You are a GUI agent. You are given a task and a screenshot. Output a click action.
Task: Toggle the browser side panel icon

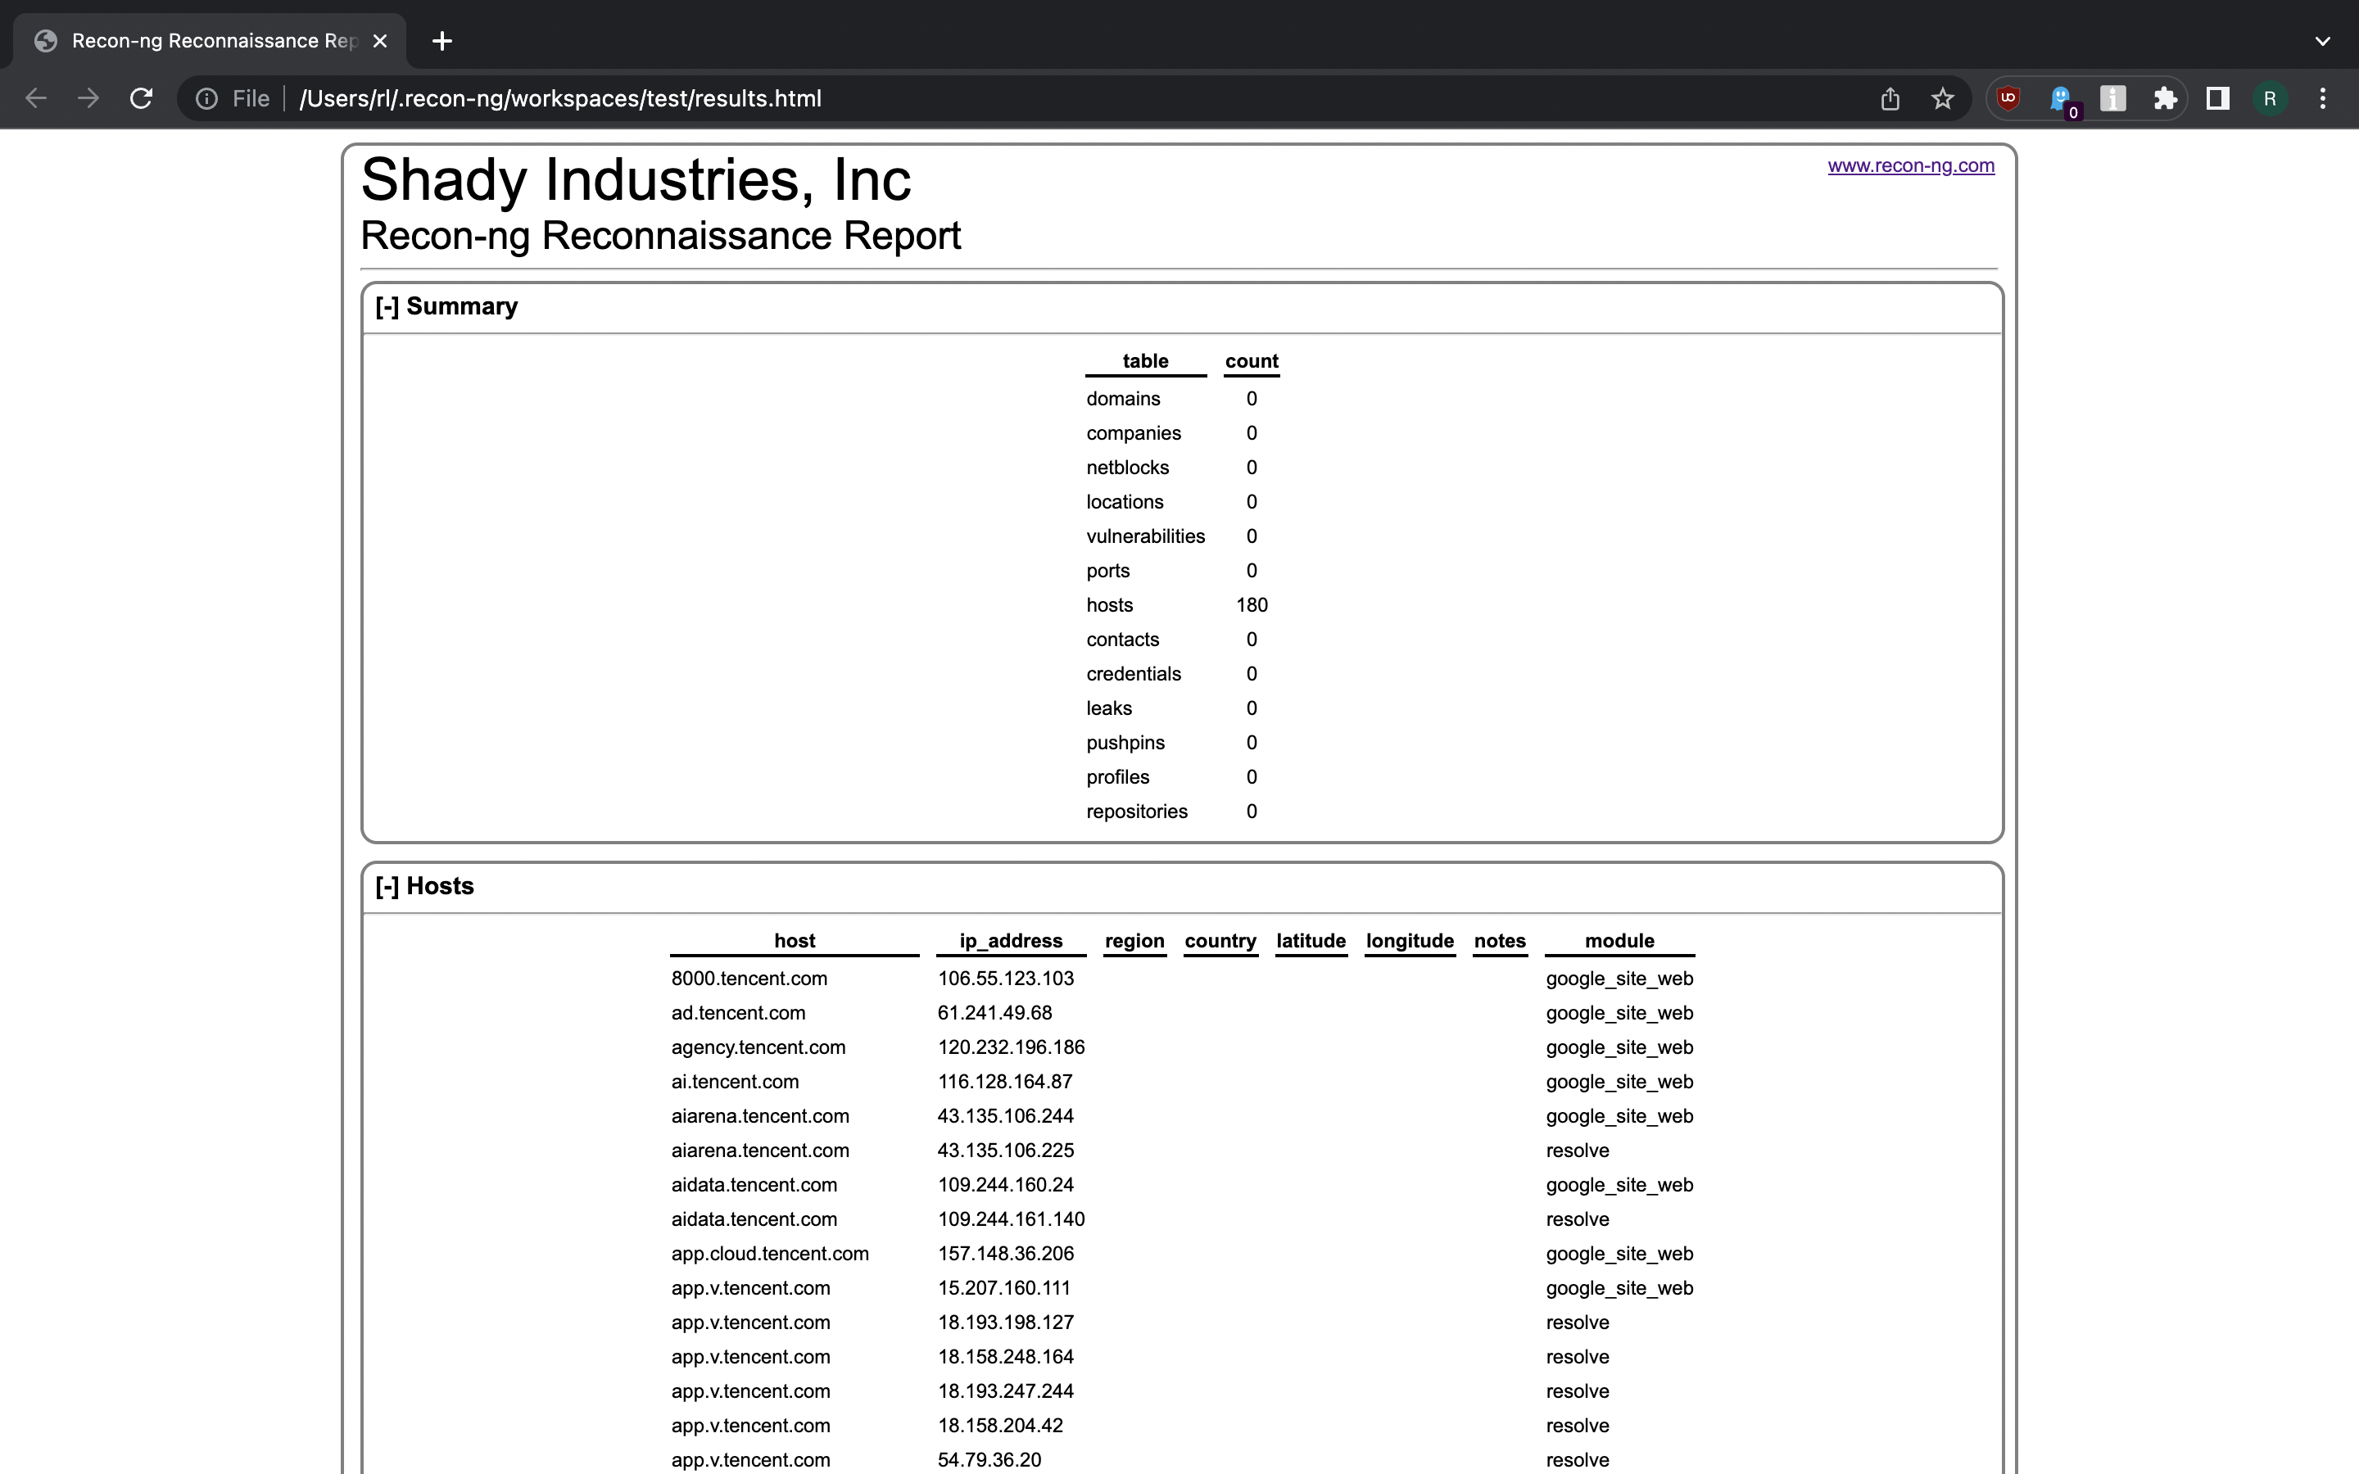point(2217,98)
